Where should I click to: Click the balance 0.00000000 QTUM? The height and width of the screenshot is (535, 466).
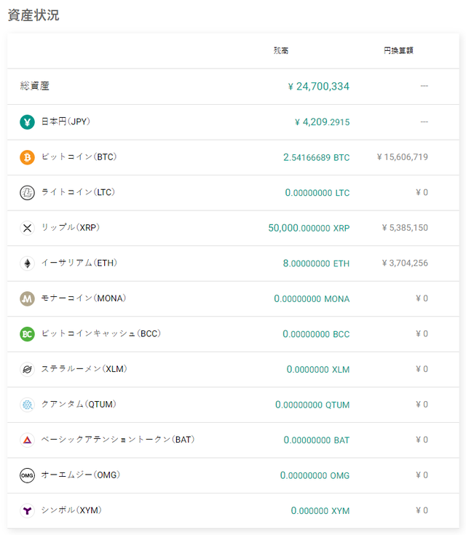click(312, 405)
